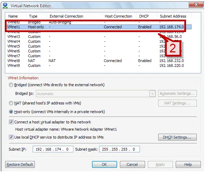
Task: Click the Custom type cell of VMnet3
Action: point(34,37)
